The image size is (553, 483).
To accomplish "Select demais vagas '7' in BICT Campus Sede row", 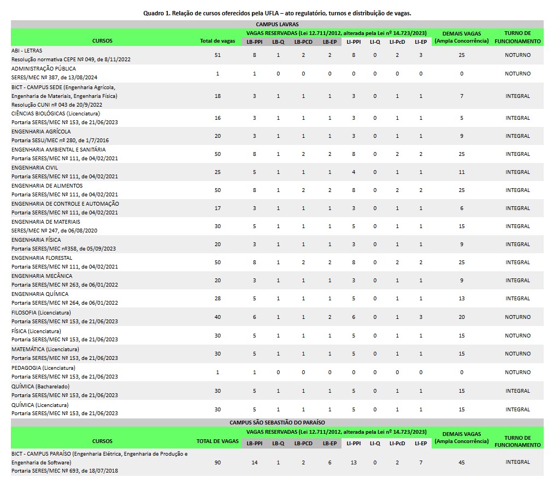I will point(462,96).
